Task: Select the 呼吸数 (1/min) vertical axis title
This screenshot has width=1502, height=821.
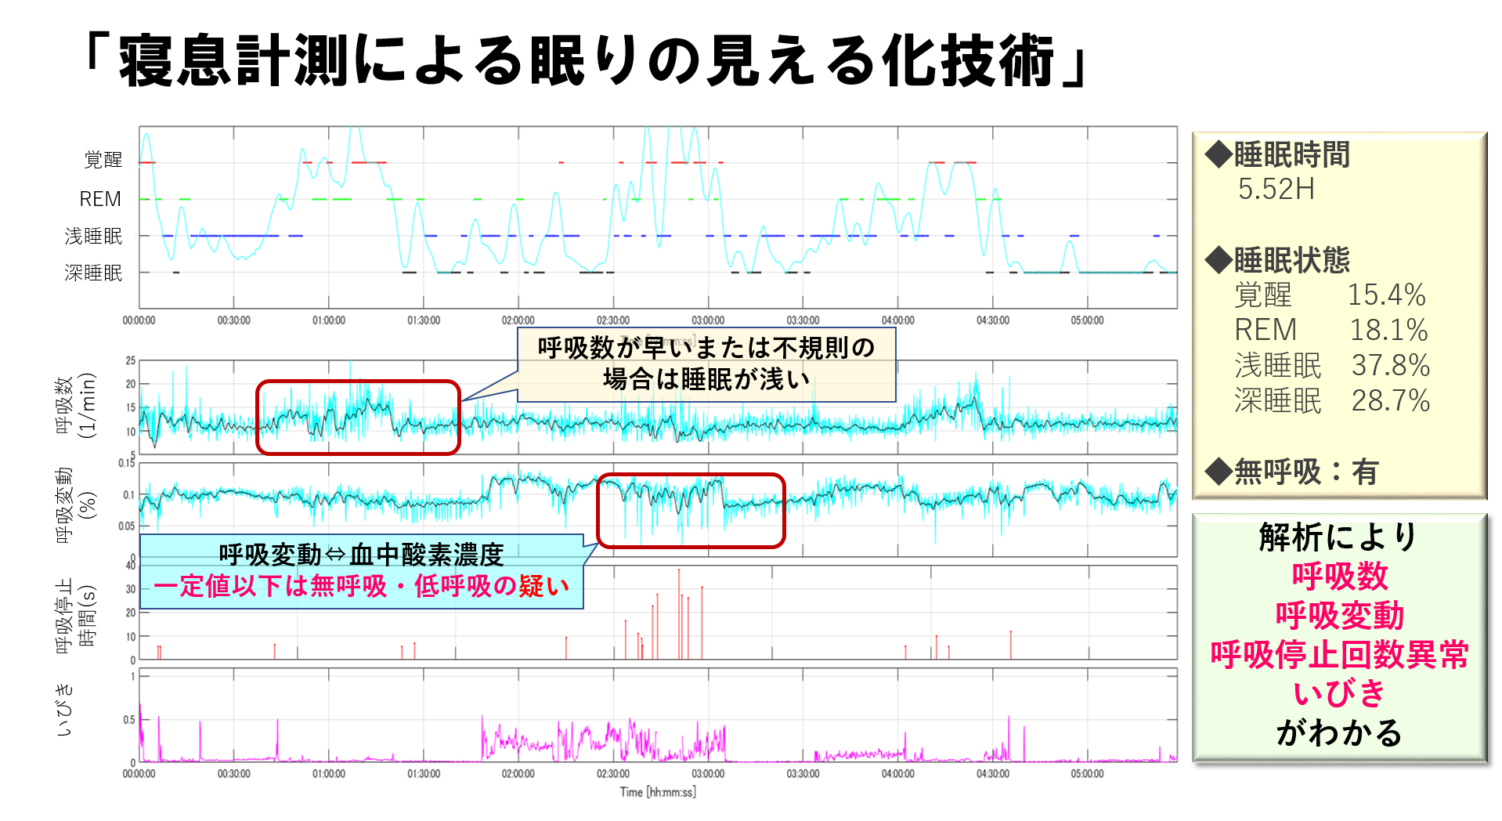Action: pos(74,405)
